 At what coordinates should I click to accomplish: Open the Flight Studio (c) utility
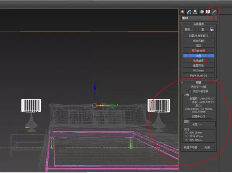pos(199,76)
